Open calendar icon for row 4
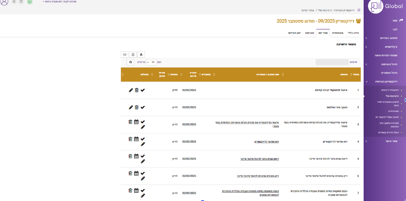 pyautogui.click(x=136, y=139)
